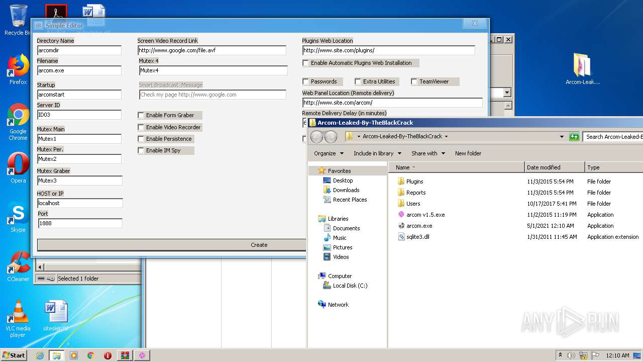The height and width of the screenshot is (362, 643).
Task: Click New folder in Explorer toolbar
Action: (468, 153)
